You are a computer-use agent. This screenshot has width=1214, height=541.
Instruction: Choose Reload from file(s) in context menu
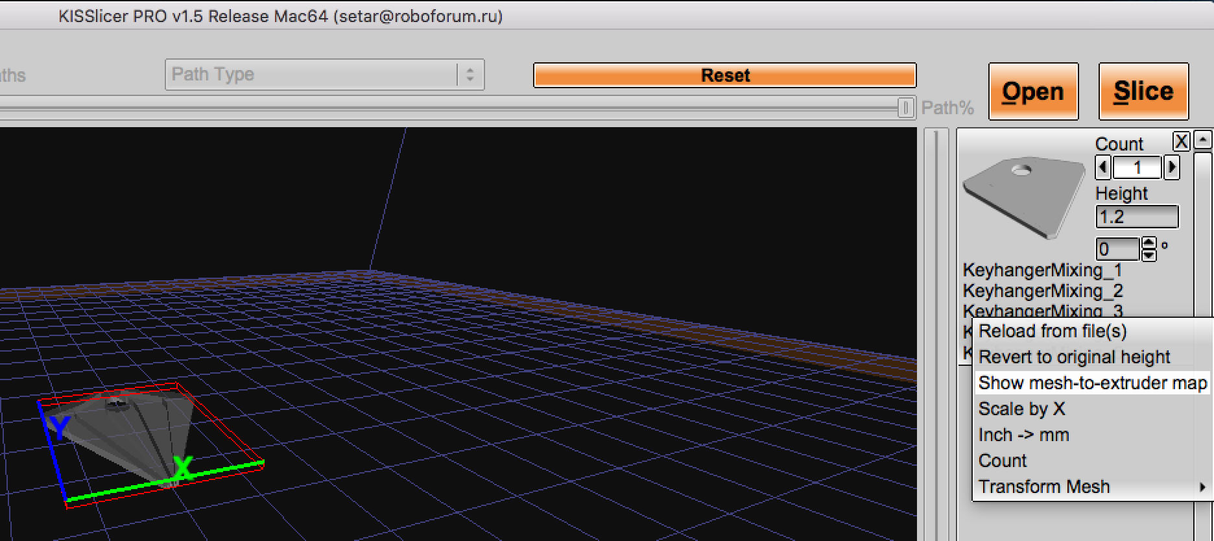[x=1053, y=331]
